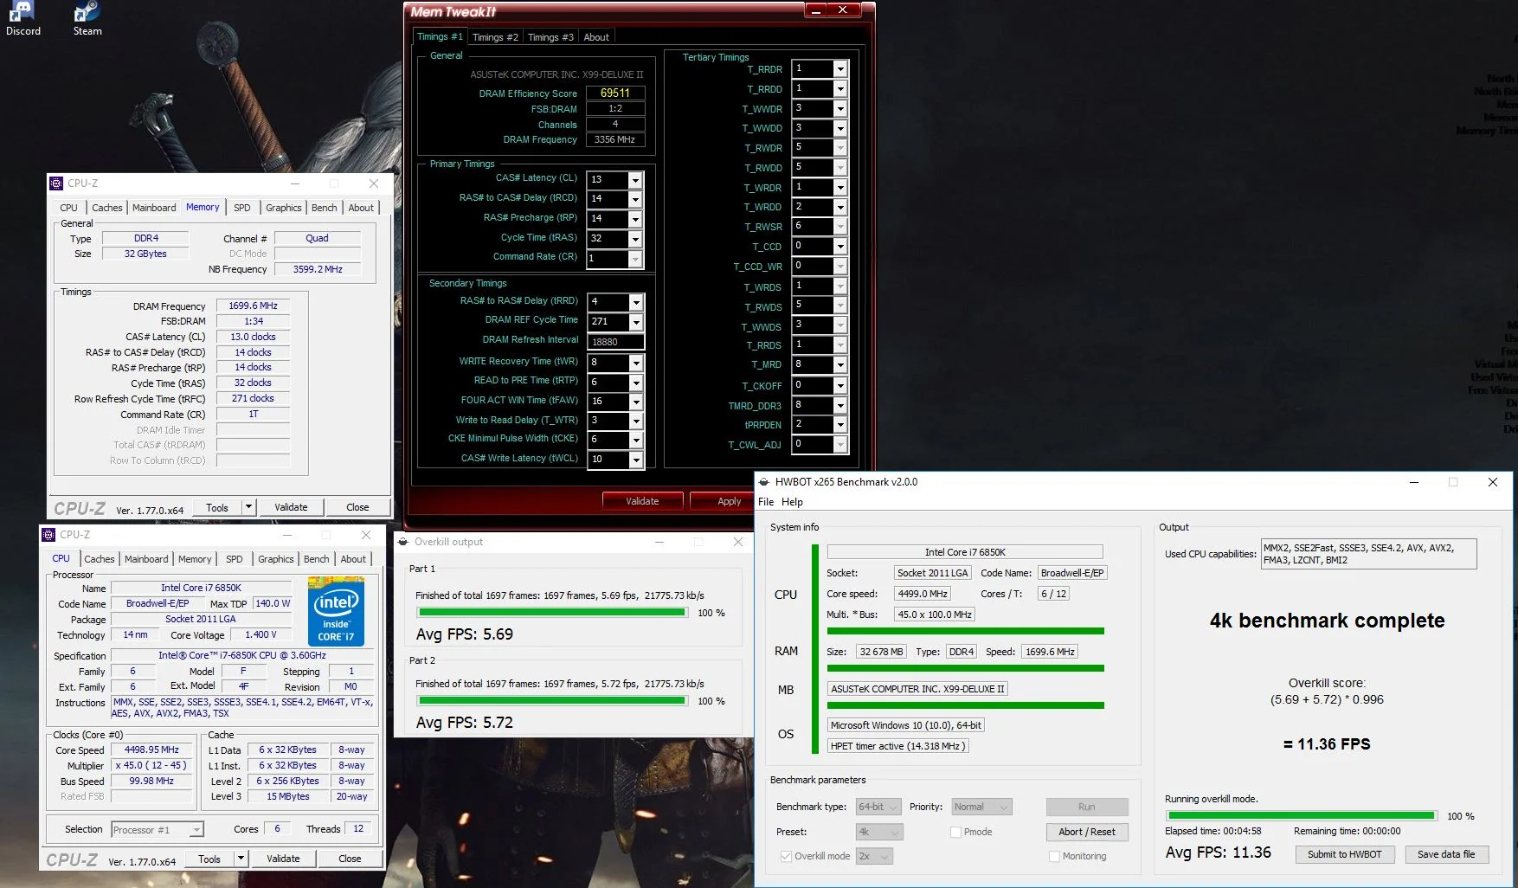The image size is (1518, 888).
Task: Click the DRAM Refresh Interval field
Action: tap(615, 342)
